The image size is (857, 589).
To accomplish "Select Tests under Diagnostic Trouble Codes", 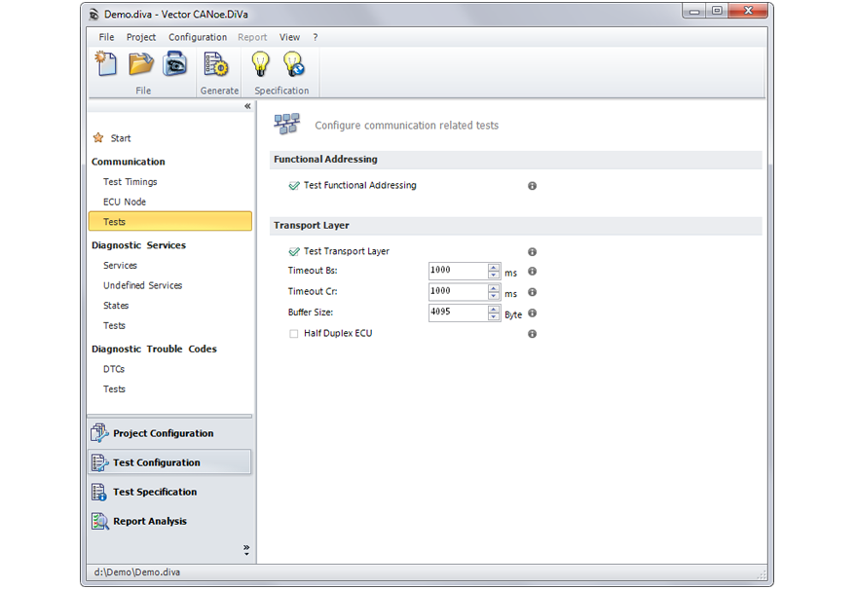I will coord(114,389).
